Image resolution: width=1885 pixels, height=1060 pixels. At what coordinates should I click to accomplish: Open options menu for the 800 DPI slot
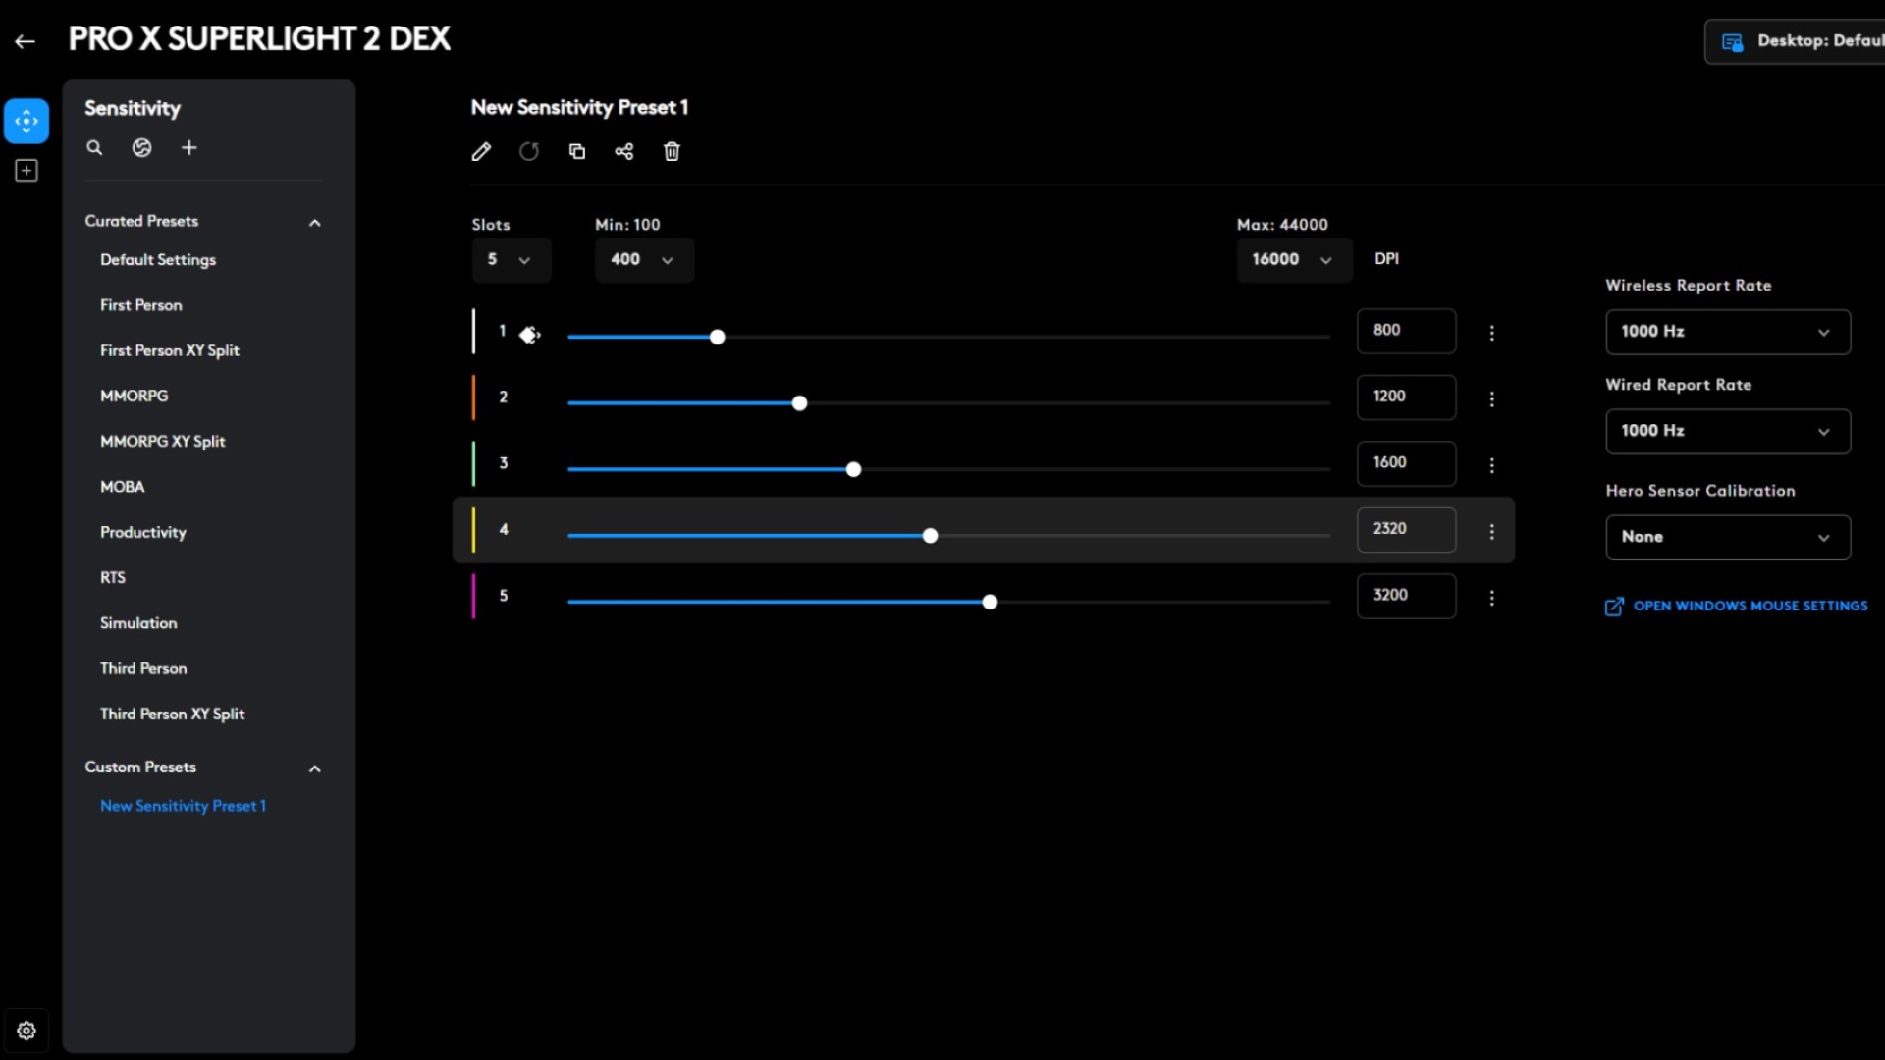(x=1491, y=333)
